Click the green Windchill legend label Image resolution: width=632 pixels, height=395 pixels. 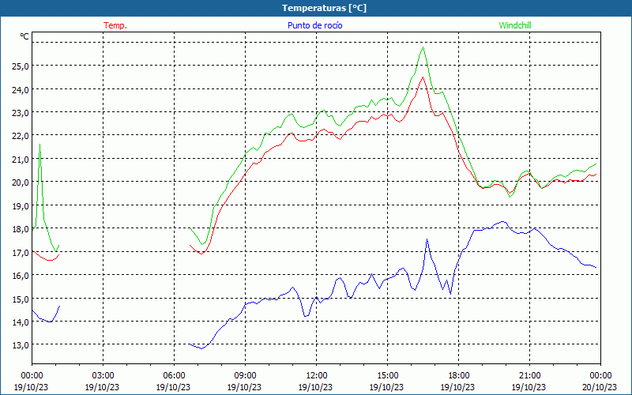tap(515, 25)
